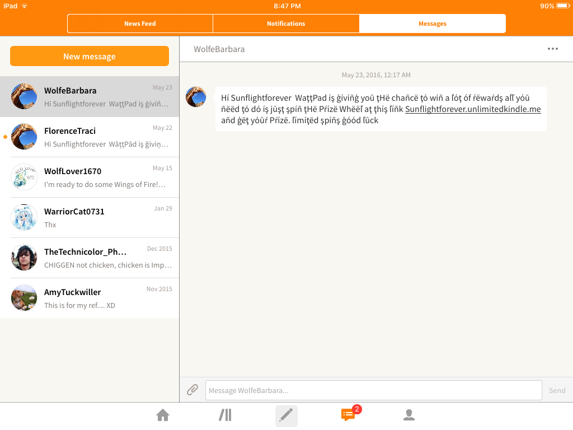This screenshot has height=430, width=573.
Task: Tap the May 22 date label
Action: click(162, 128)
